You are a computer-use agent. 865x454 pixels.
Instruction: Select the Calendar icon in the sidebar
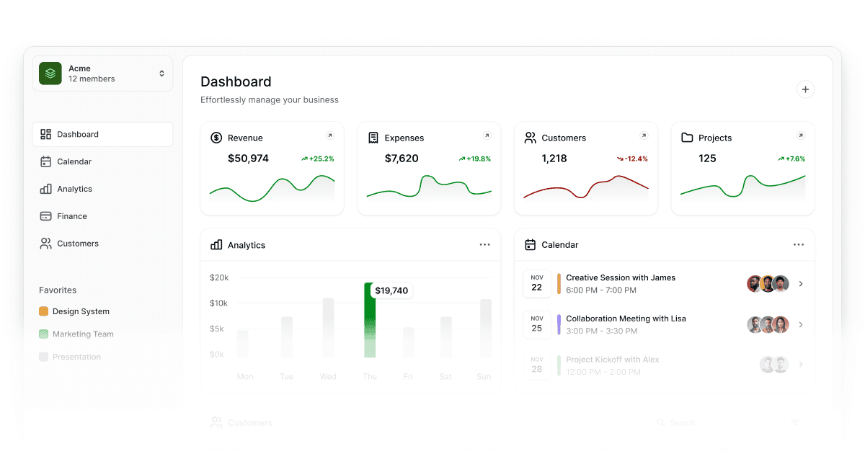[x=46, y=161]
